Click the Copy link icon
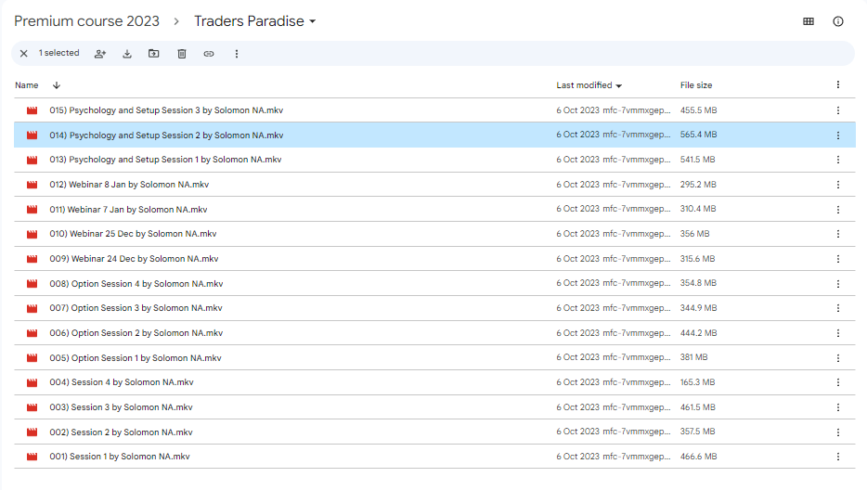 click(209, 54)
